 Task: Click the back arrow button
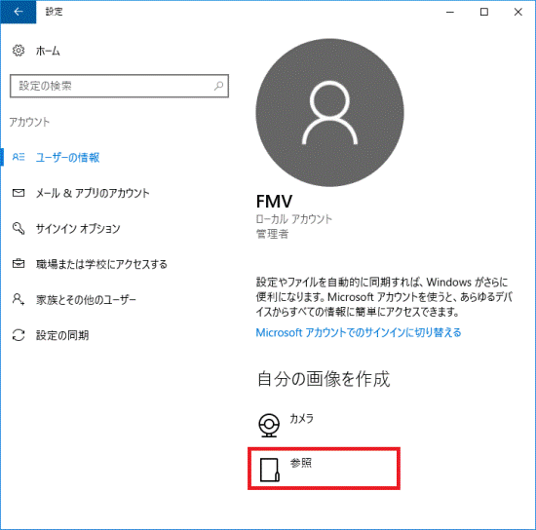(19, 12)
